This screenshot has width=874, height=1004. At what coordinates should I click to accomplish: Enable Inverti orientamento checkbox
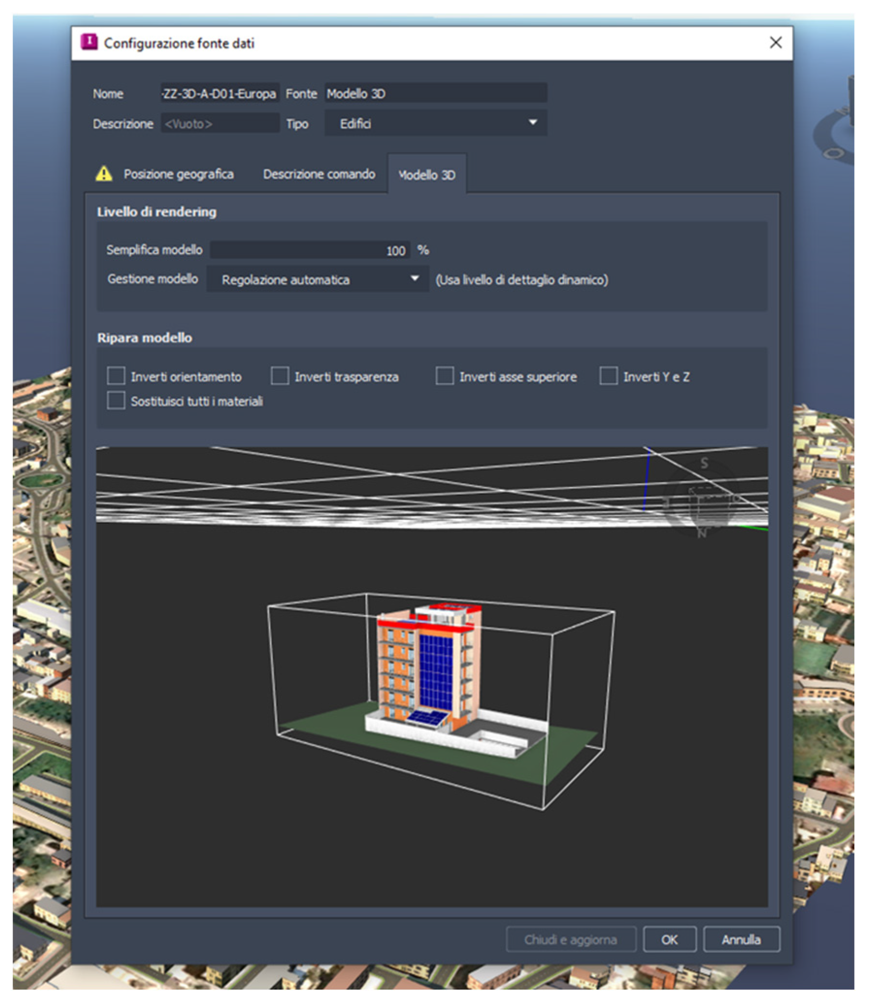click(116, 376)
